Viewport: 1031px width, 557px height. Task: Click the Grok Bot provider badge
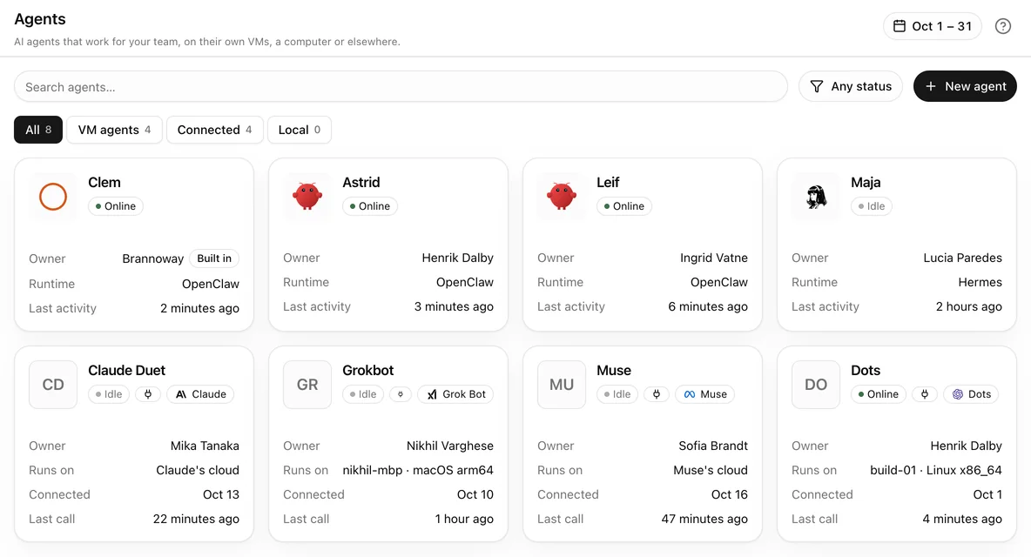click(455, 394)
